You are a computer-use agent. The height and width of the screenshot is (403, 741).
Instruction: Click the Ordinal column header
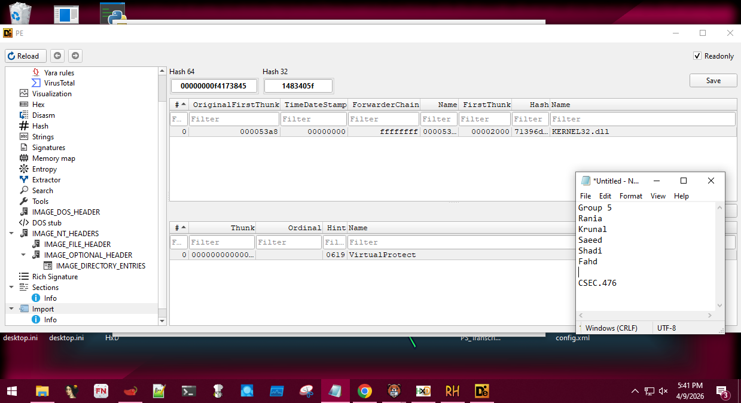click(x=289, y=228)
